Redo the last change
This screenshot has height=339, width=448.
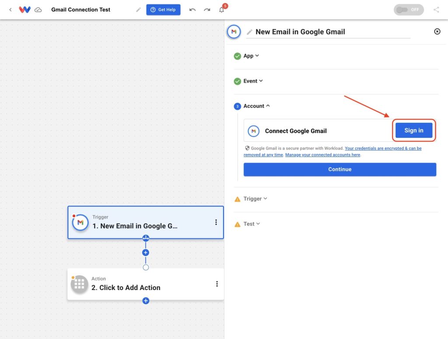[x=207, y=10]
